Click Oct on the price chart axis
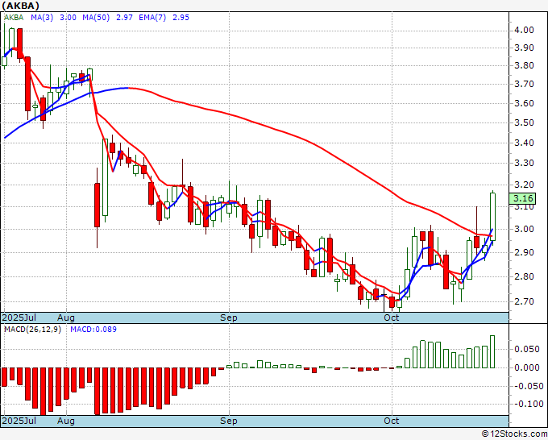The width and height of the screenshot is (548, 440). click(392, 318)
